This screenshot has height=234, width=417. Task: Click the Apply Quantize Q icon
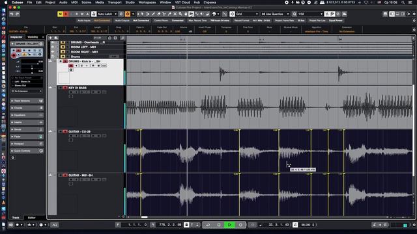[x=295, y=14]
